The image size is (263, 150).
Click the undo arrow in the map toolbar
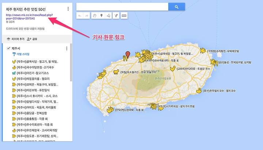80,16
